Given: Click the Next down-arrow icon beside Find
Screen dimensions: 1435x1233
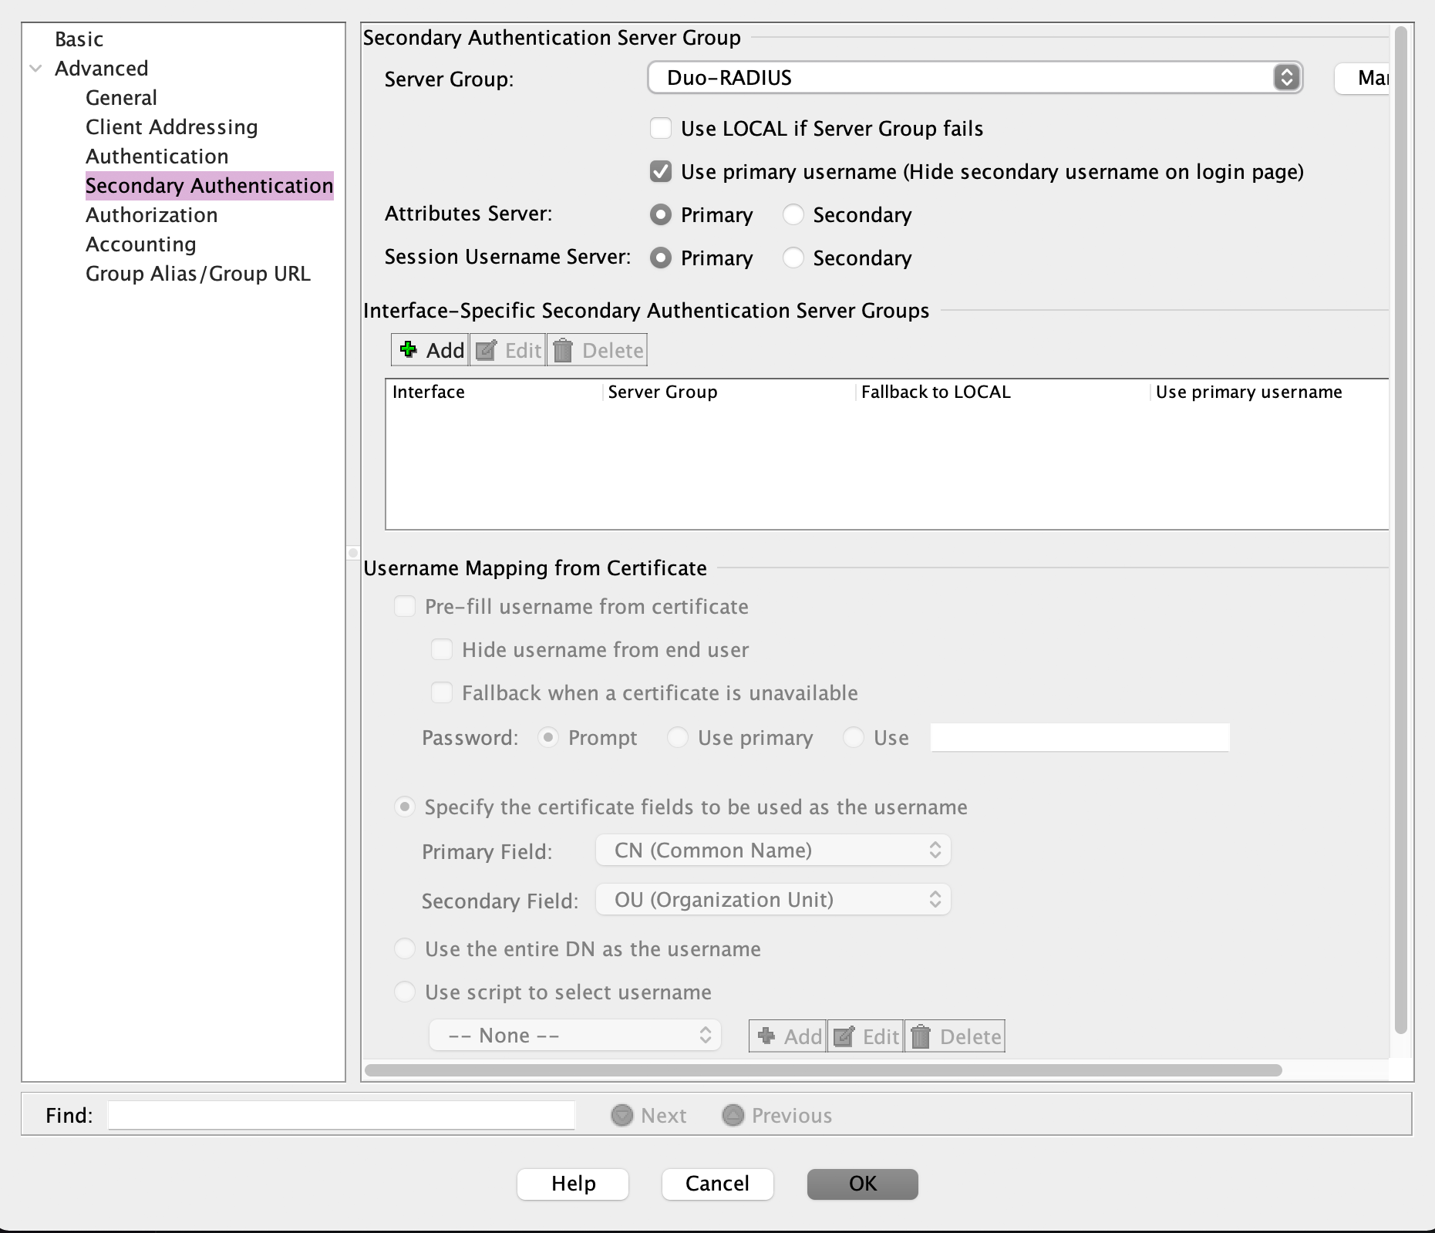Looking at the screenshot, I should click(x=621, y=1115).
